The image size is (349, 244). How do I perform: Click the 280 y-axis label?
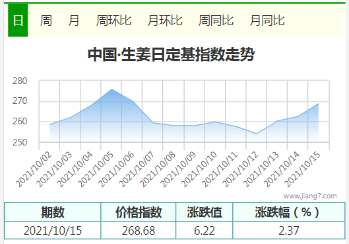20,81
